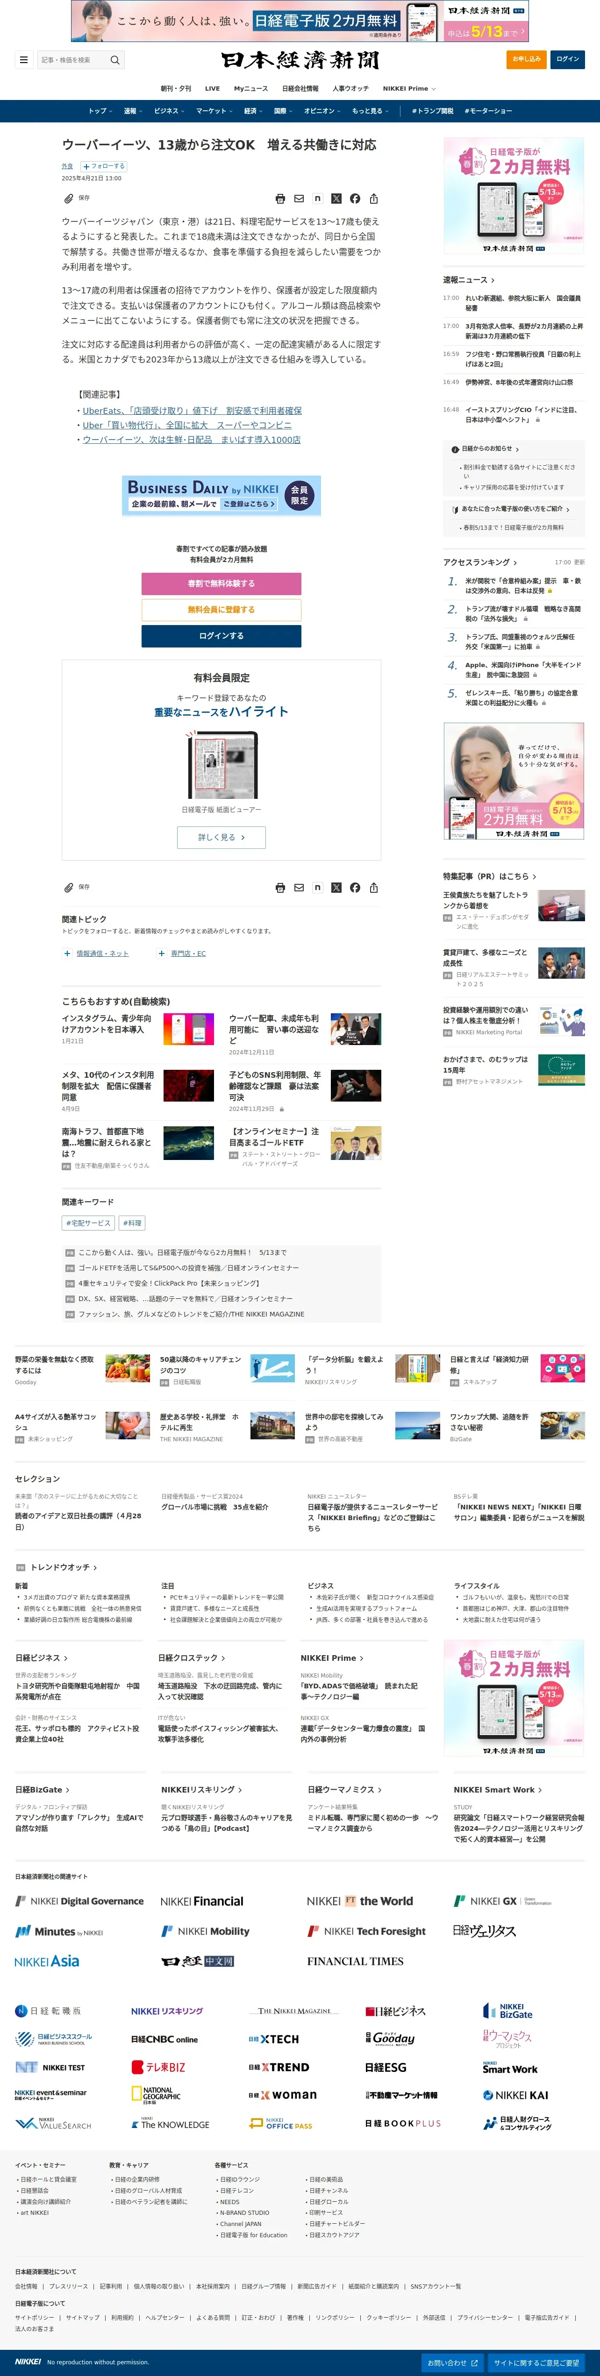The height and width of the screenshot is (2376, 600).
Task: Open the hamburger menu in the header
Action: click(x=24, y=60)
